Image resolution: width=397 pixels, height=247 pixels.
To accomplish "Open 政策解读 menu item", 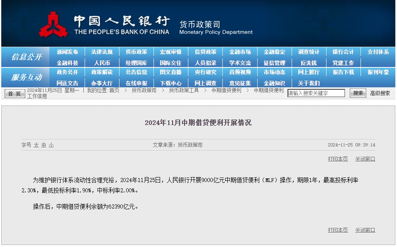I will (x=102, y=72).
